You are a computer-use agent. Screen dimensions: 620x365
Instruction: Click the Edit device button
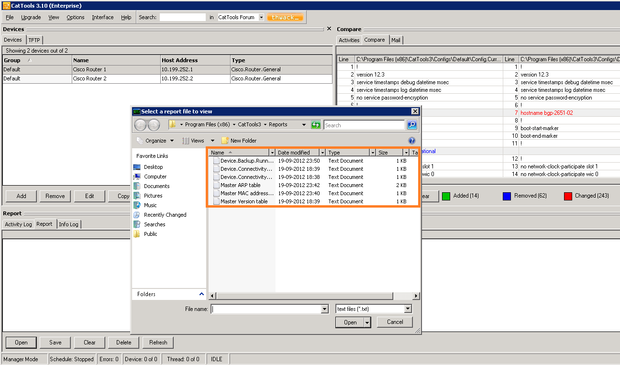(89, 196)
